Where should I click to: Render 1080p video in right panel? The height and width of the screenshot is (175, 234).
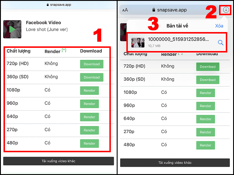206,93
